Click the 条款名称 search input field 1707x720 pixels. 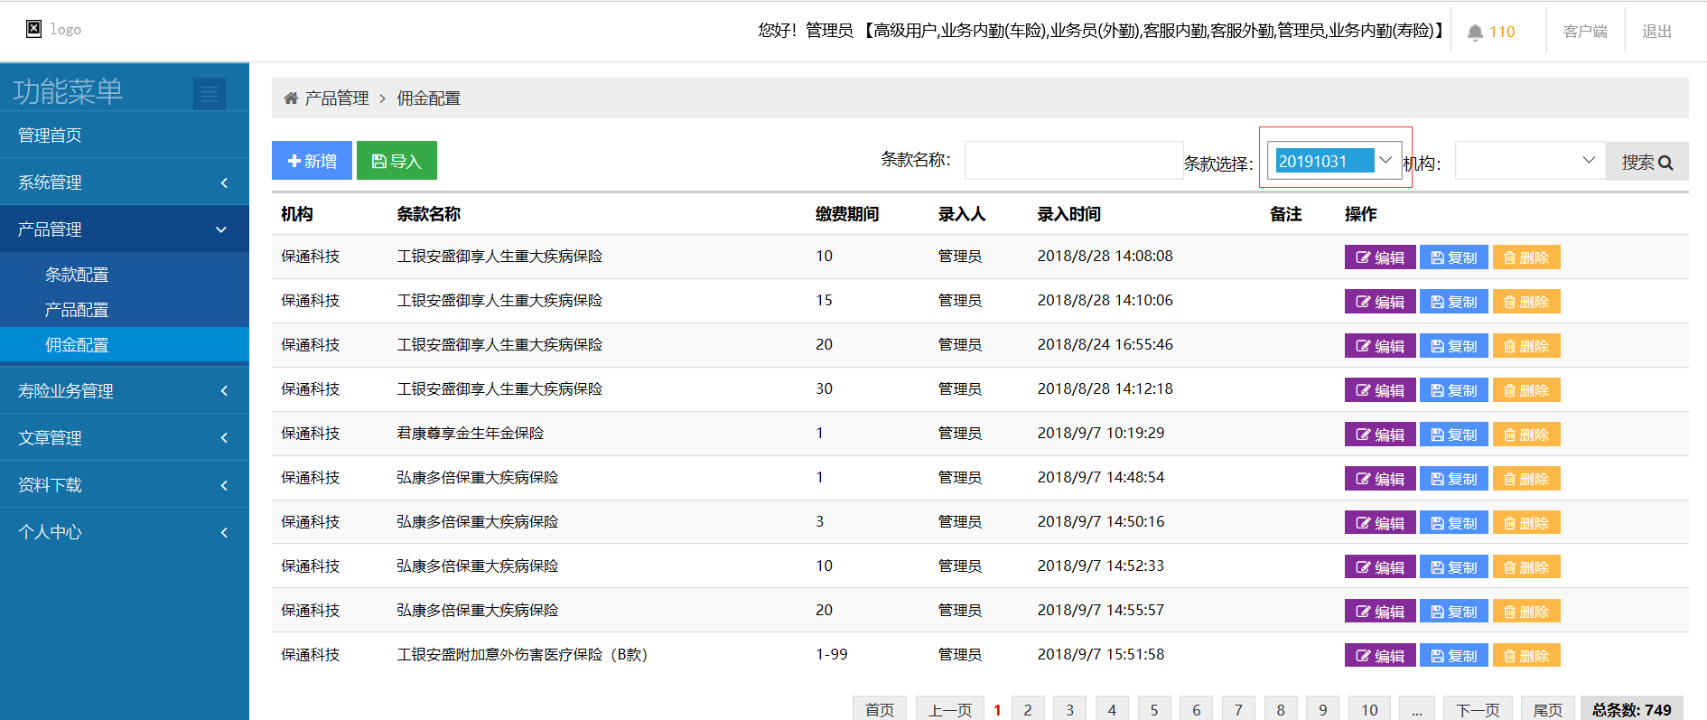point(1073,161)
